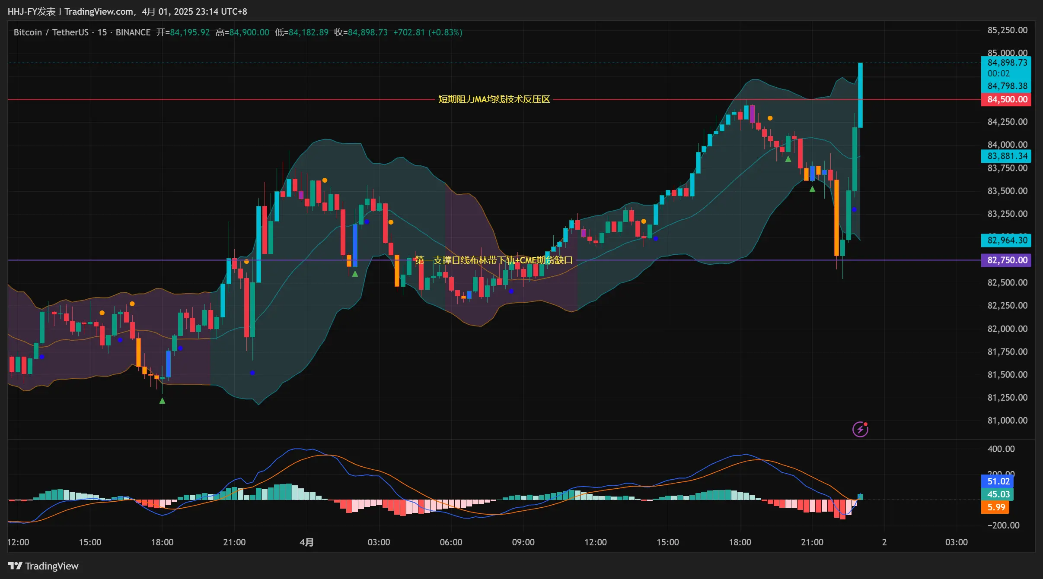Screen dimensions: 1043x579
Task: Click the BINANCE exchange name in legend
Action: (x=133, y=32)
